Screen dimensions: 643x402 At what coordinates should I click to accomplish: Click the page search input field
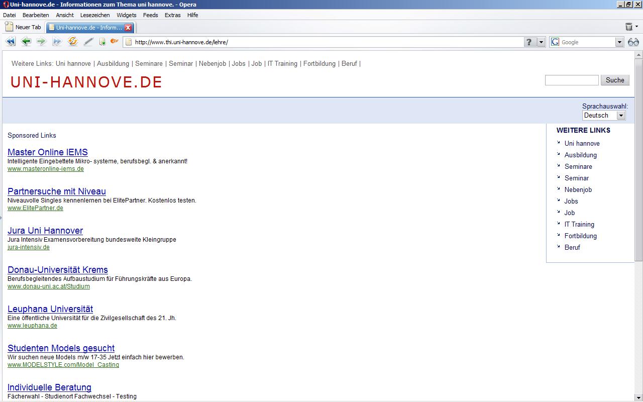click(572, 80)
